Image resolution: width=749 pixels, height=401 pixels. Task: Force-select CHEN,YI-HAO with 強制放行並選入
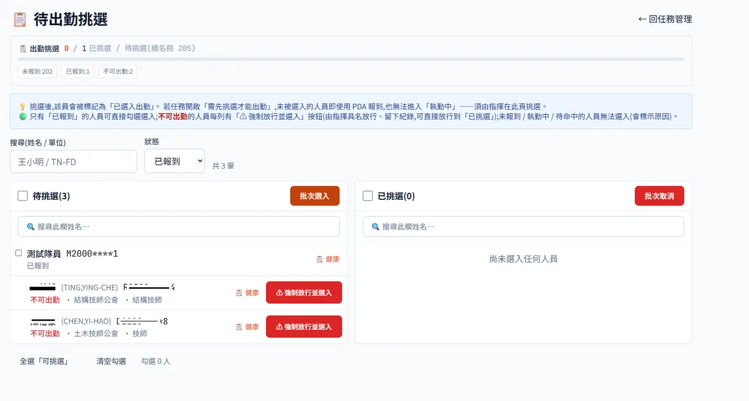[304, 327]
